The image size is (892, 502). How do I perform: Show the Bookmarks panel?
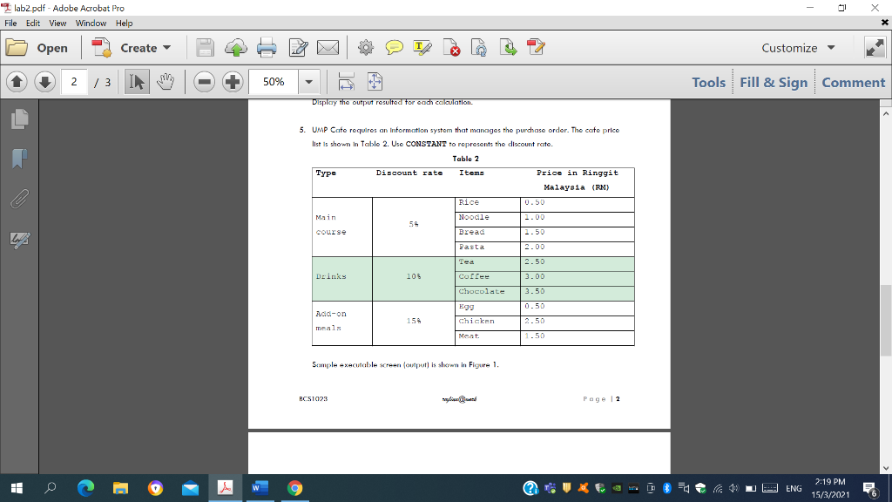tap(19, 159)
